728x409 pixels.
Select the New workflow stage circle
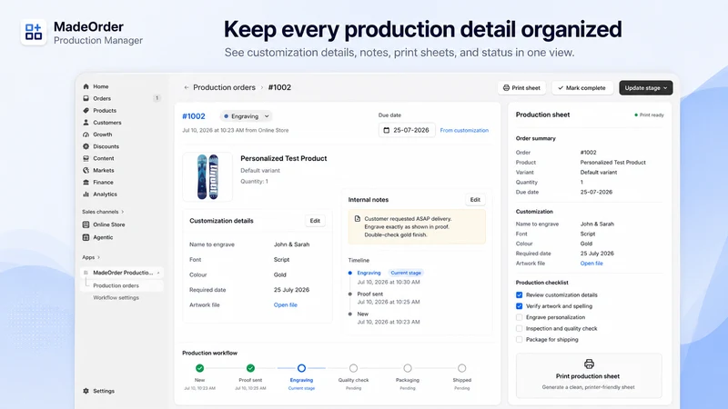pyautogui.click(x=199, y=368)
